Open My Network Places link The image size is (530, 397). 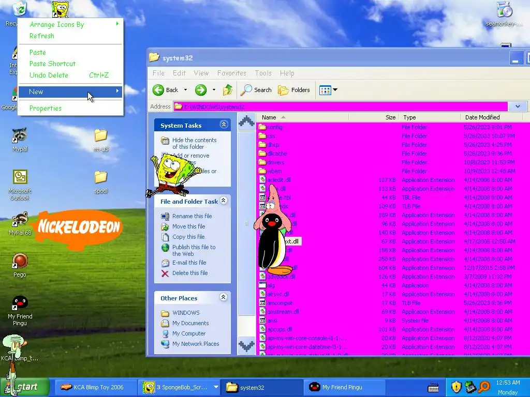(195, 344)
